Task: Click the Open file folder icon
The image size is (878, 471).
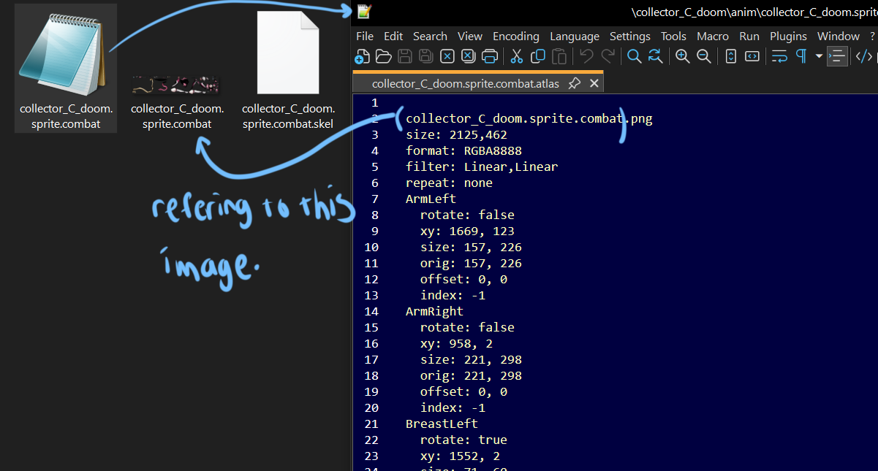Action: point(383,56)
